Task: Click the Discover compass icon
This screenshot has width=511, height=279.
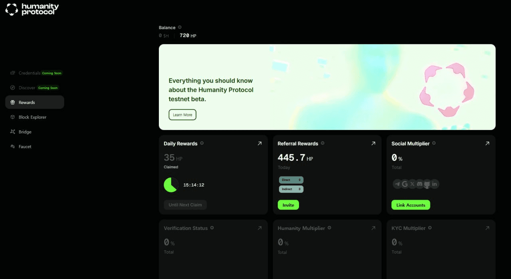Action: [13, 88]
